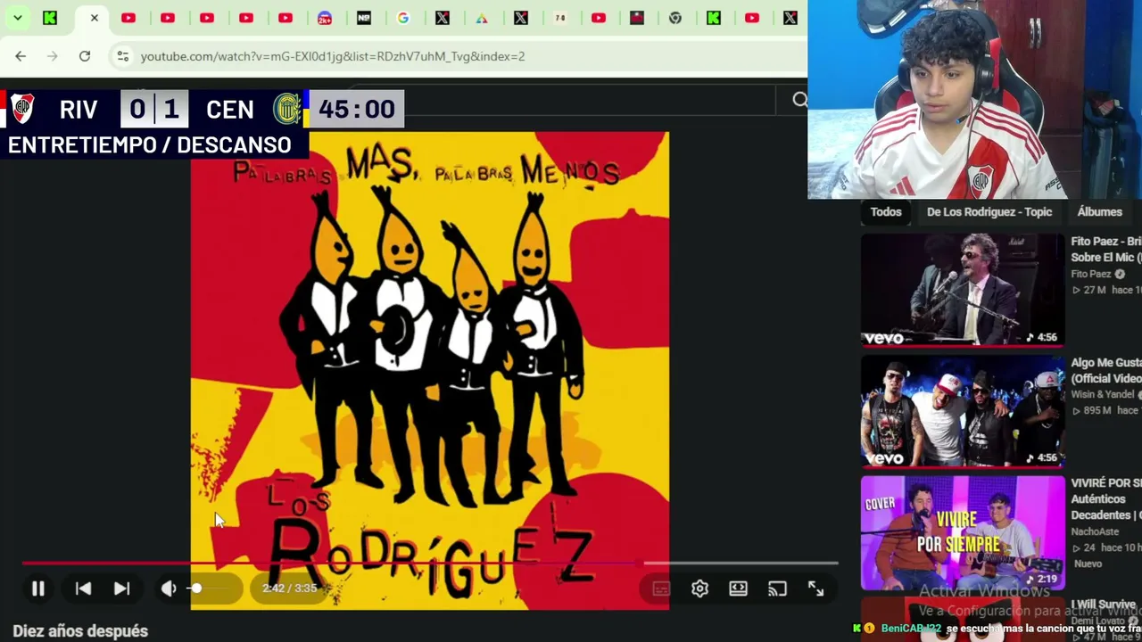Image resolution: width=1142 pixels, height=642 pixels.
Task: Open the Vivire Por Siempre cover thumbnail
Action: tap(963, 532)
